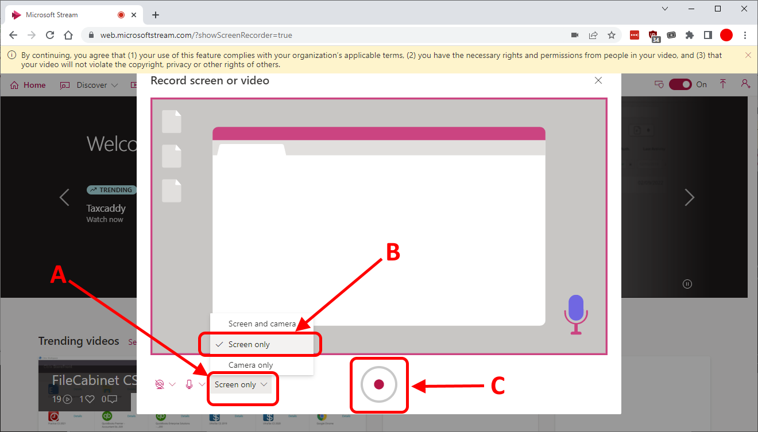Screen dimensions: 758x432
Task: Click the TRENDING badge on carousel
Action: coord(110,190)
